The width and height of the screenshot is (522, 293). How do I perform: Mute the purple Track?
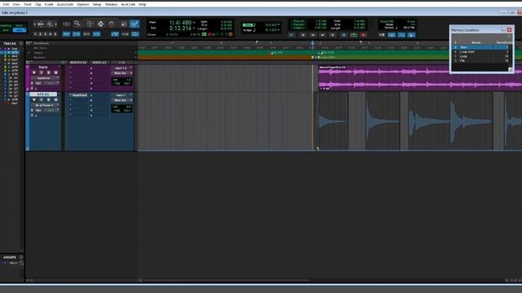[x=55, y=72]
